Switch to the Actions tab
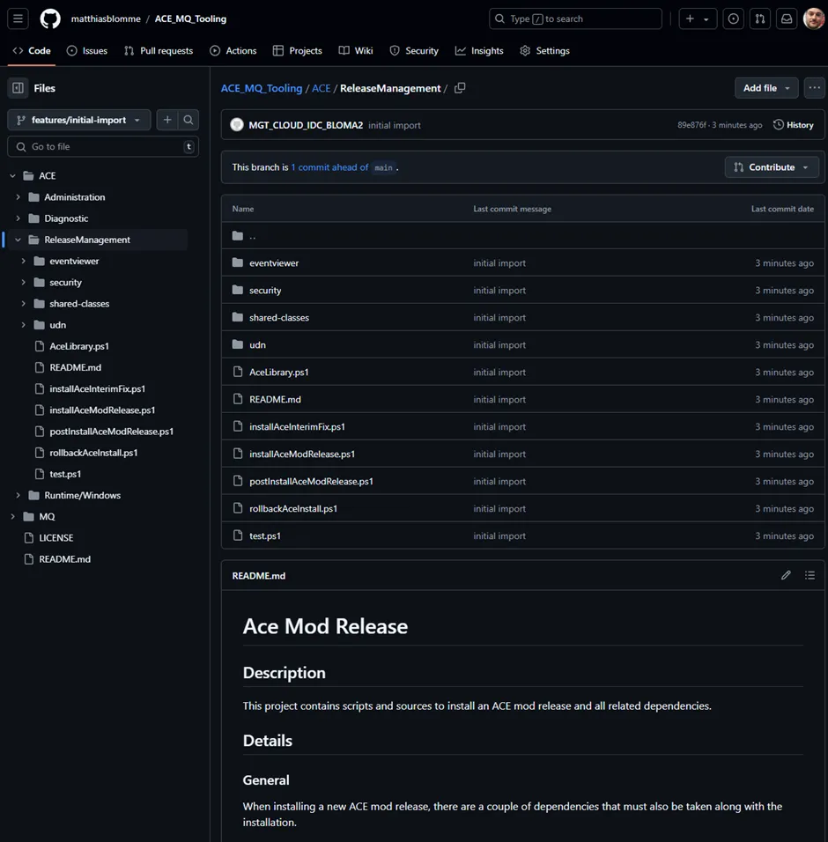 (233, 50)
